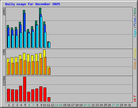Click the Files legend label
Viewport: 138px width, 108px height.
click(x=135, y=22)
